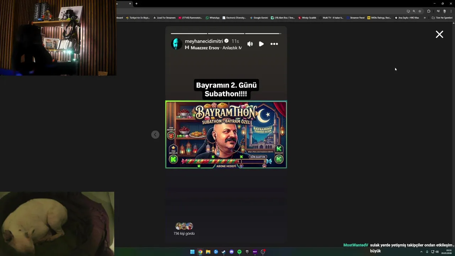The height and width of the screenshot is (256, 455).
Task: Open the (17145) Rammstein bookmark
Action: tap(190, 17)
